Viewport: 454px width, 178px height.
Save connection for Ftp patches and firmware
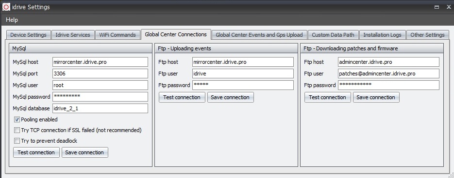[x=376, y=97]
